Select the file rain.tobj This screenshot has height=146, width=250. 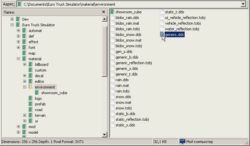123,91
